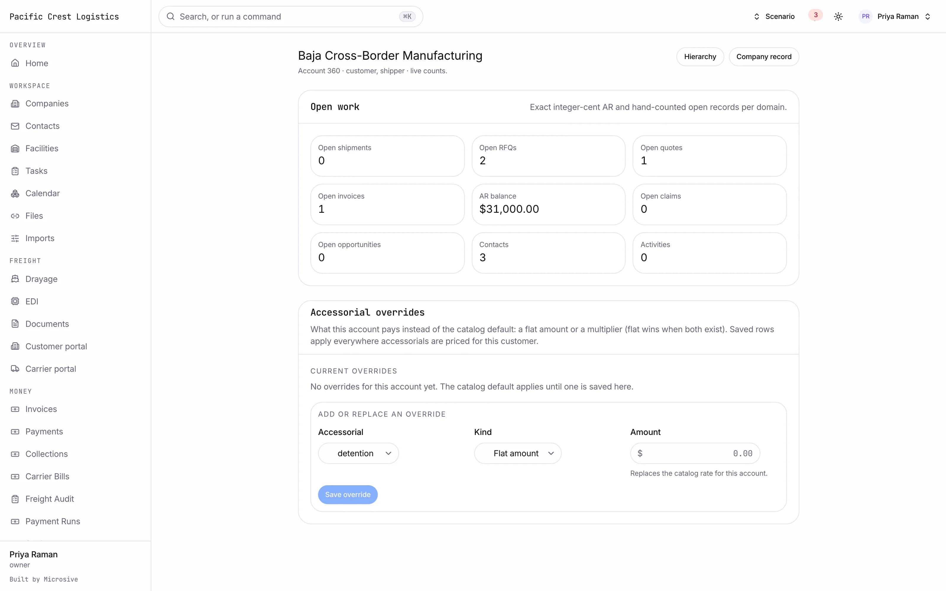
Task: Click the Open claims card
Action: 710,204
